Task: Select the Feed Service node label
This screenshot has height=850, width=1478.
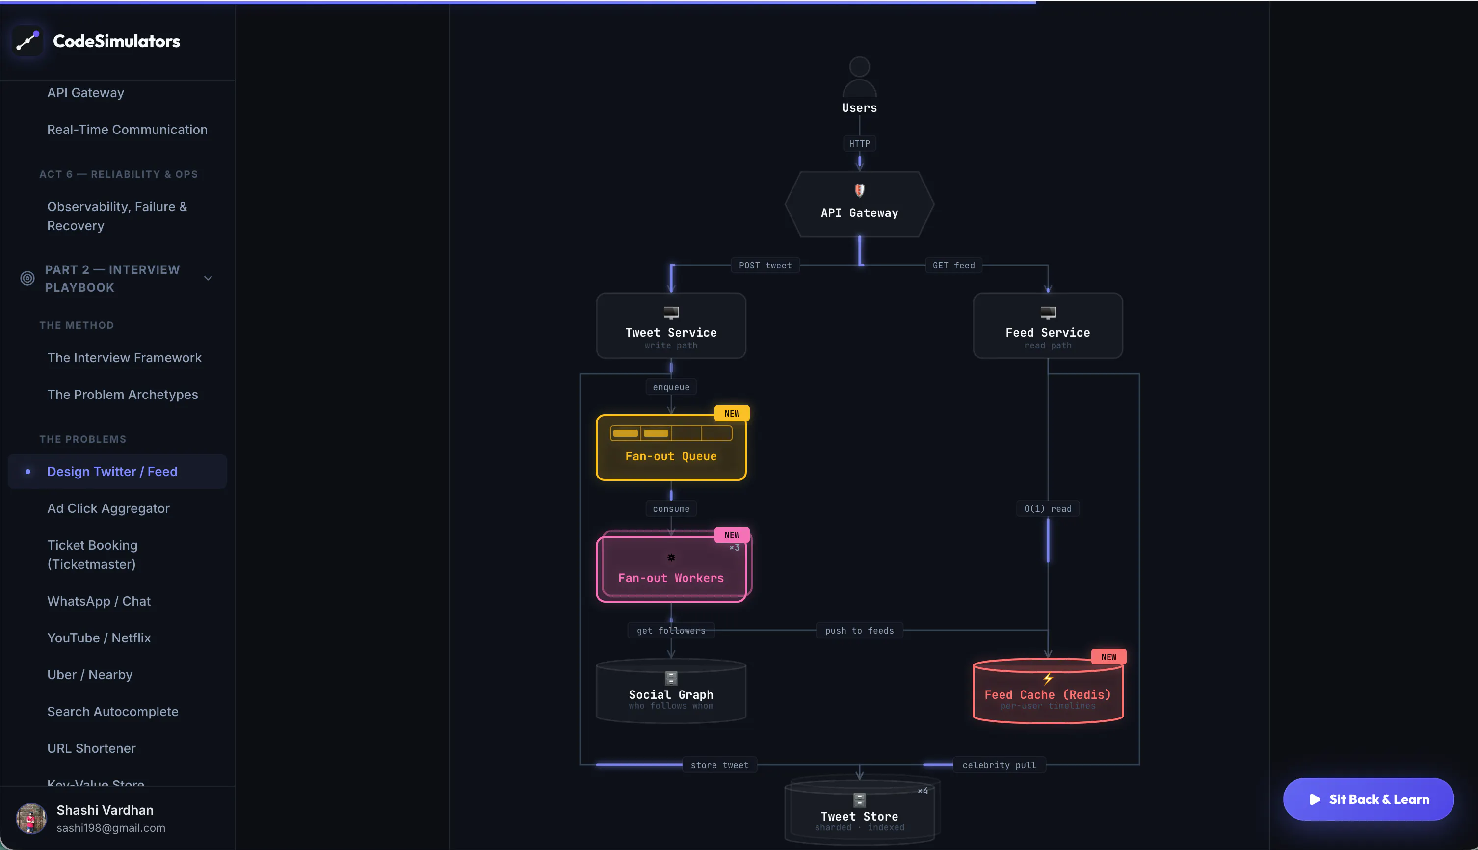Action: (x=1048, y=332)
